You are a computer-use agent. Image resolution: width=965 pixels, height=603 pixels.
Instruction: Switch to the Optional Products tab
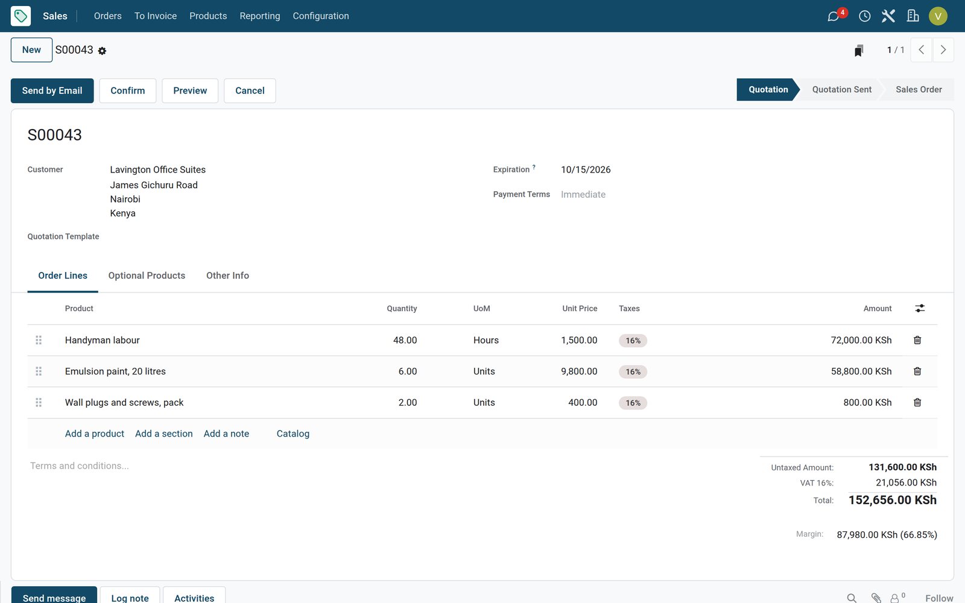[x=147, y=276]
